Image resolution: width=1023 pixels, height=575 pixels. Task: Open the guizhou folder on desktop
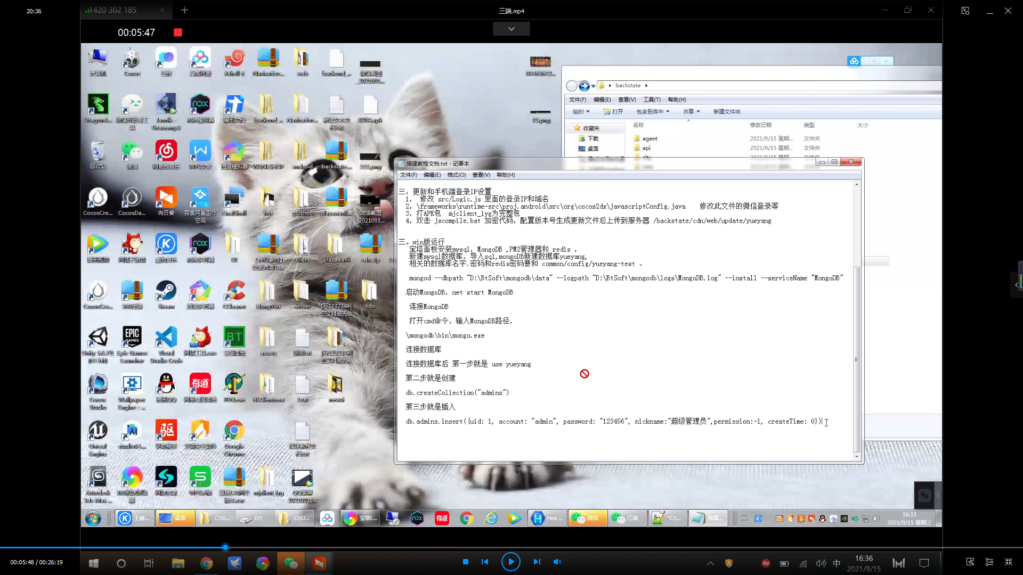click(302, 202)
